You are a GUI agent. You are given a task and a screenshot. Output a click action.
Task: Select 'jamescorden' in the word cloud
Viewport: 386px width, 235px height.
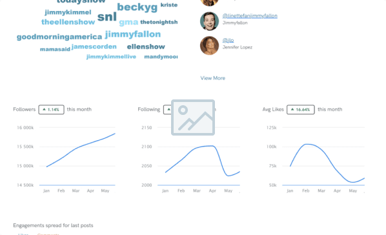(94, 46)
